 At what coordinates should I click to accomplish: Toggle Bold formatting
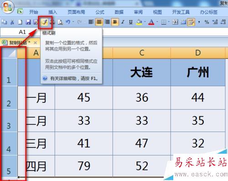pos(115,22)
